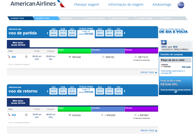The height and width of the screenshot is (135, 196).
Task: Expand flight 995 details
Action: click(26, 115)
